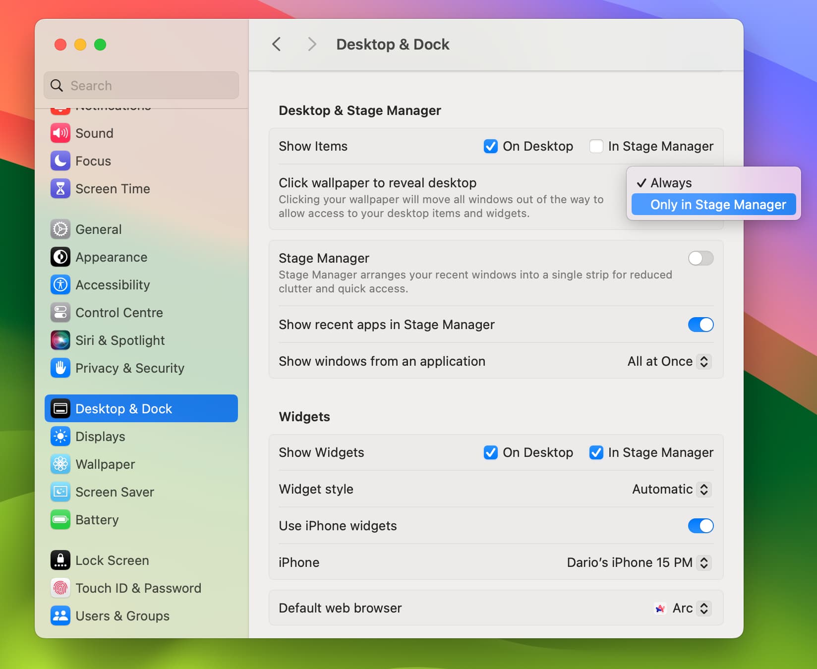Click the Arc browser icon
817x669 pixels.
[x=660, y=609]
